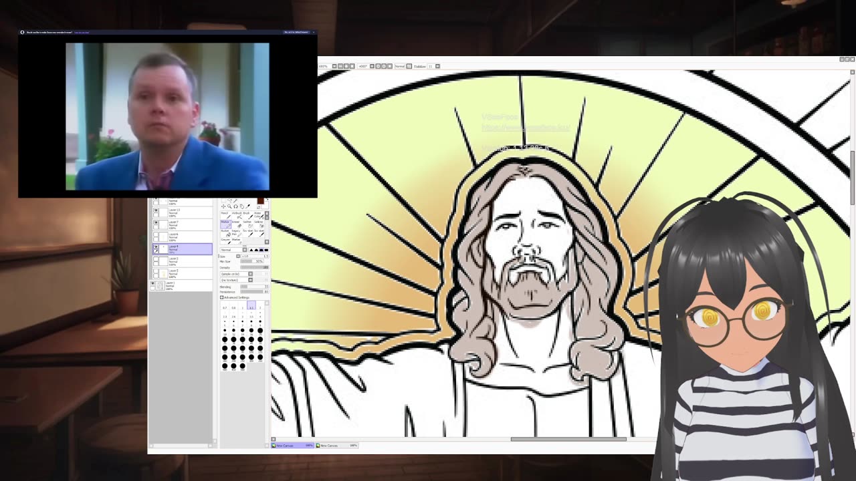Hide Layer 7 using its eye
This screenshot has height=481, width=856.
(x=156, y=222)
